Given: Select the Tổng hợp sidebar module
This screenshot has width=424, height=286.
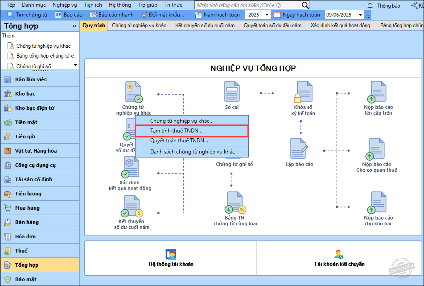Looking at the screenshot, I should (40, 265).
